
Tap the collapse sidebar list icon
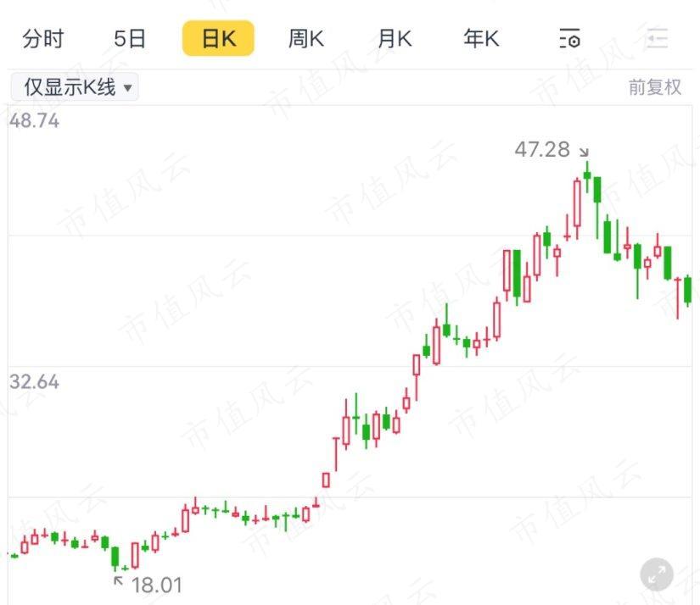click(657, 38)
